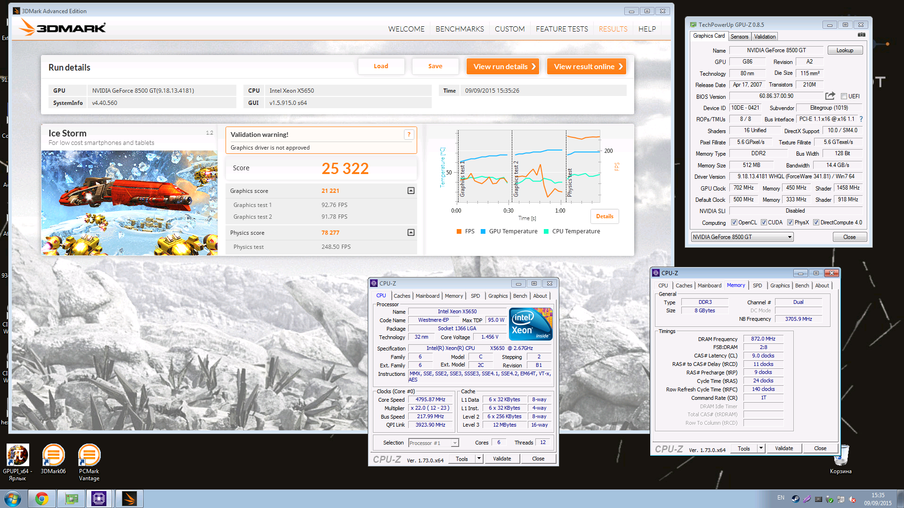Open the Caches tab in the CPU-Z CPU window
This screenshot has height=508, width=904.
pyautogui.click(x=402, y=296)
